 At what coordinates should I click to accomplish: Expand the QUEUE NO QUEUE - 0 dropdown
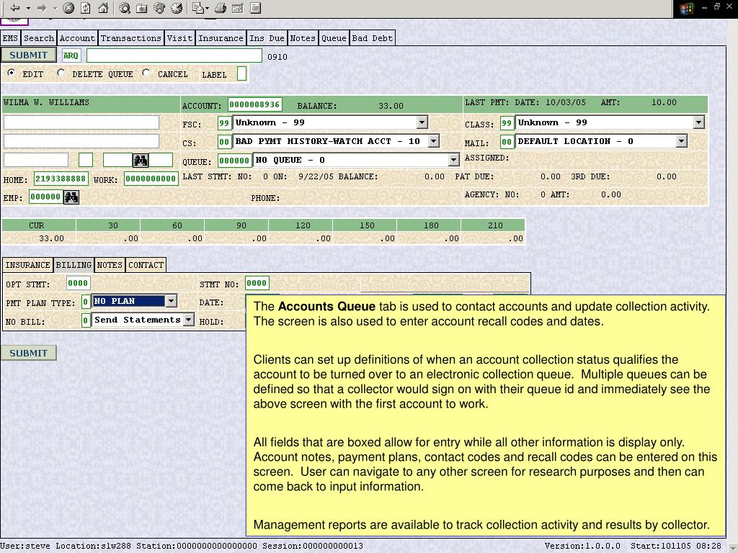pyautogui.click(x=454, y=161)
